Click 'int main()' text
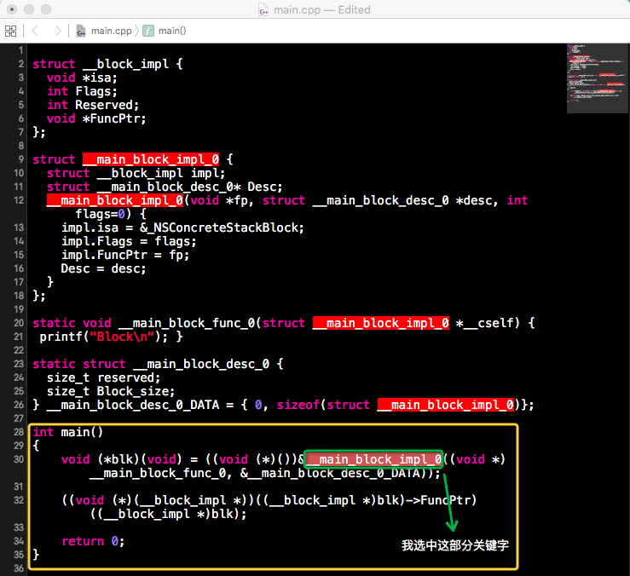This screenshot has height=576, width=630. (68, 433)
